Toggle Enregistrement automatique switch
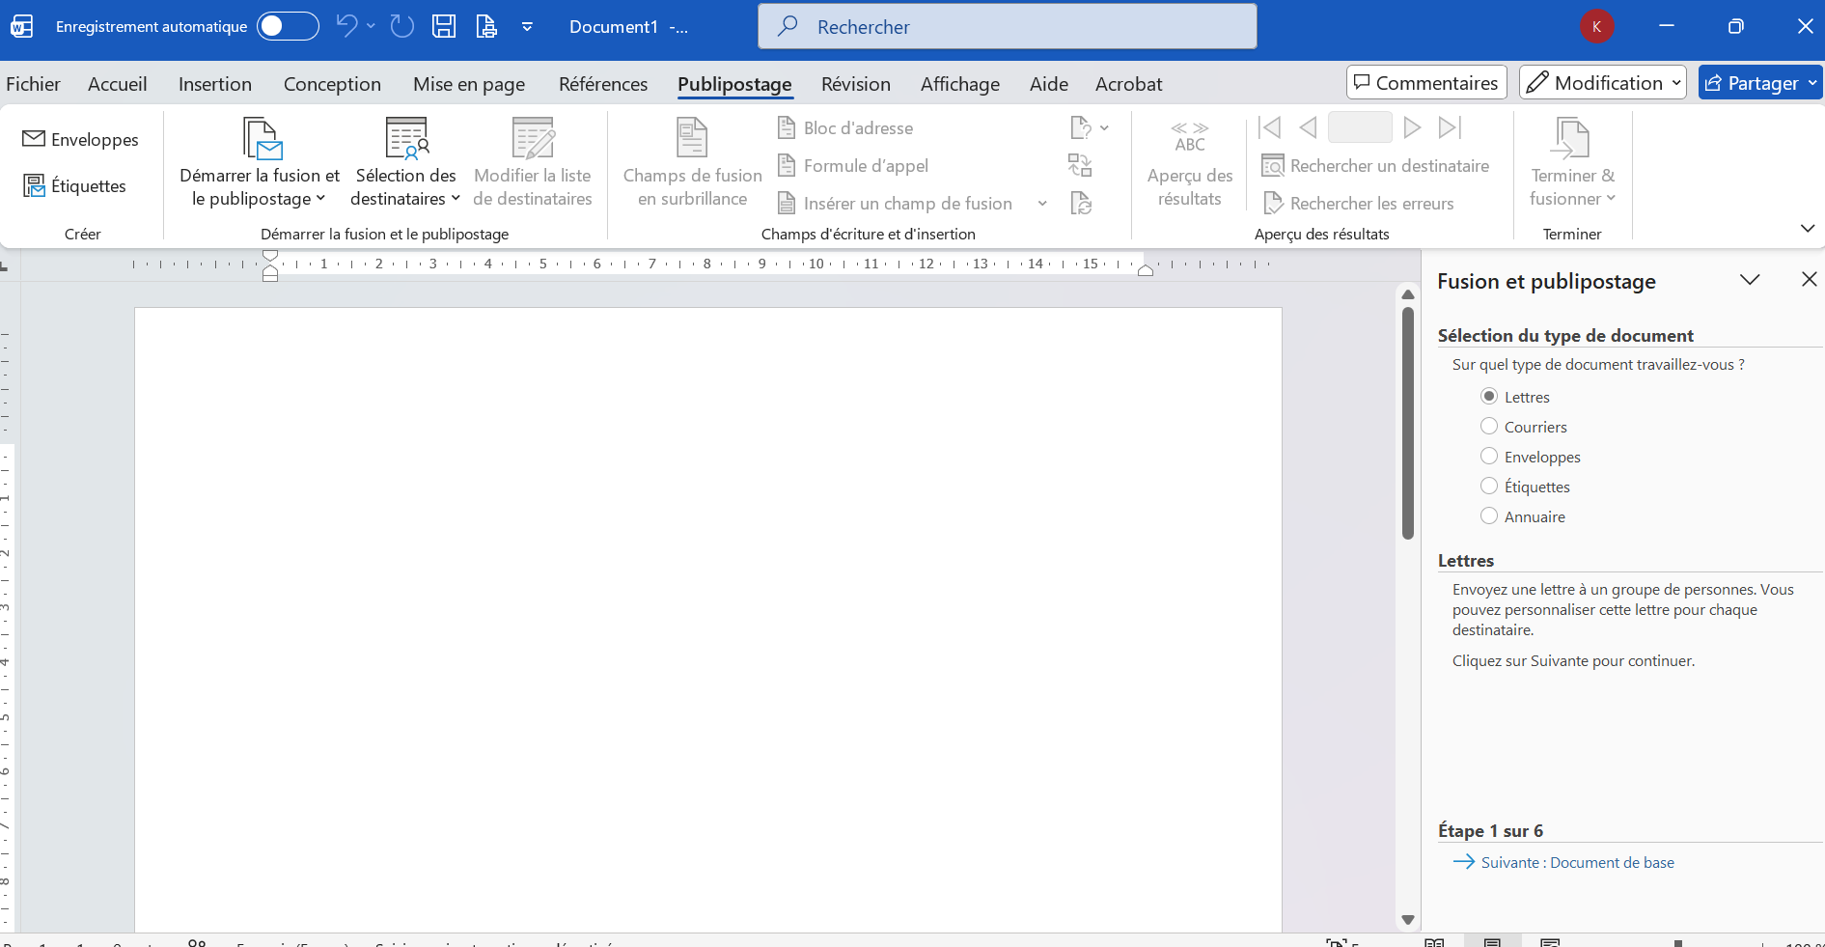This screenshot has height=947, width=1825. click(288, 26)
